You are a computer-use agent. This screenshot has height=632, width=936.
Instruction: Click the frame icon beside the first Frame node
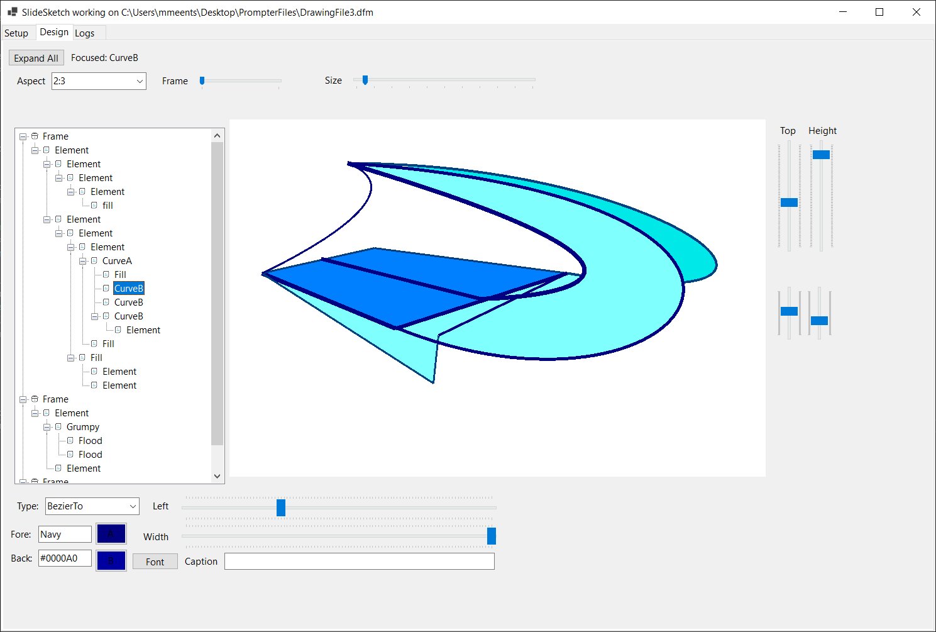(35, 136)
